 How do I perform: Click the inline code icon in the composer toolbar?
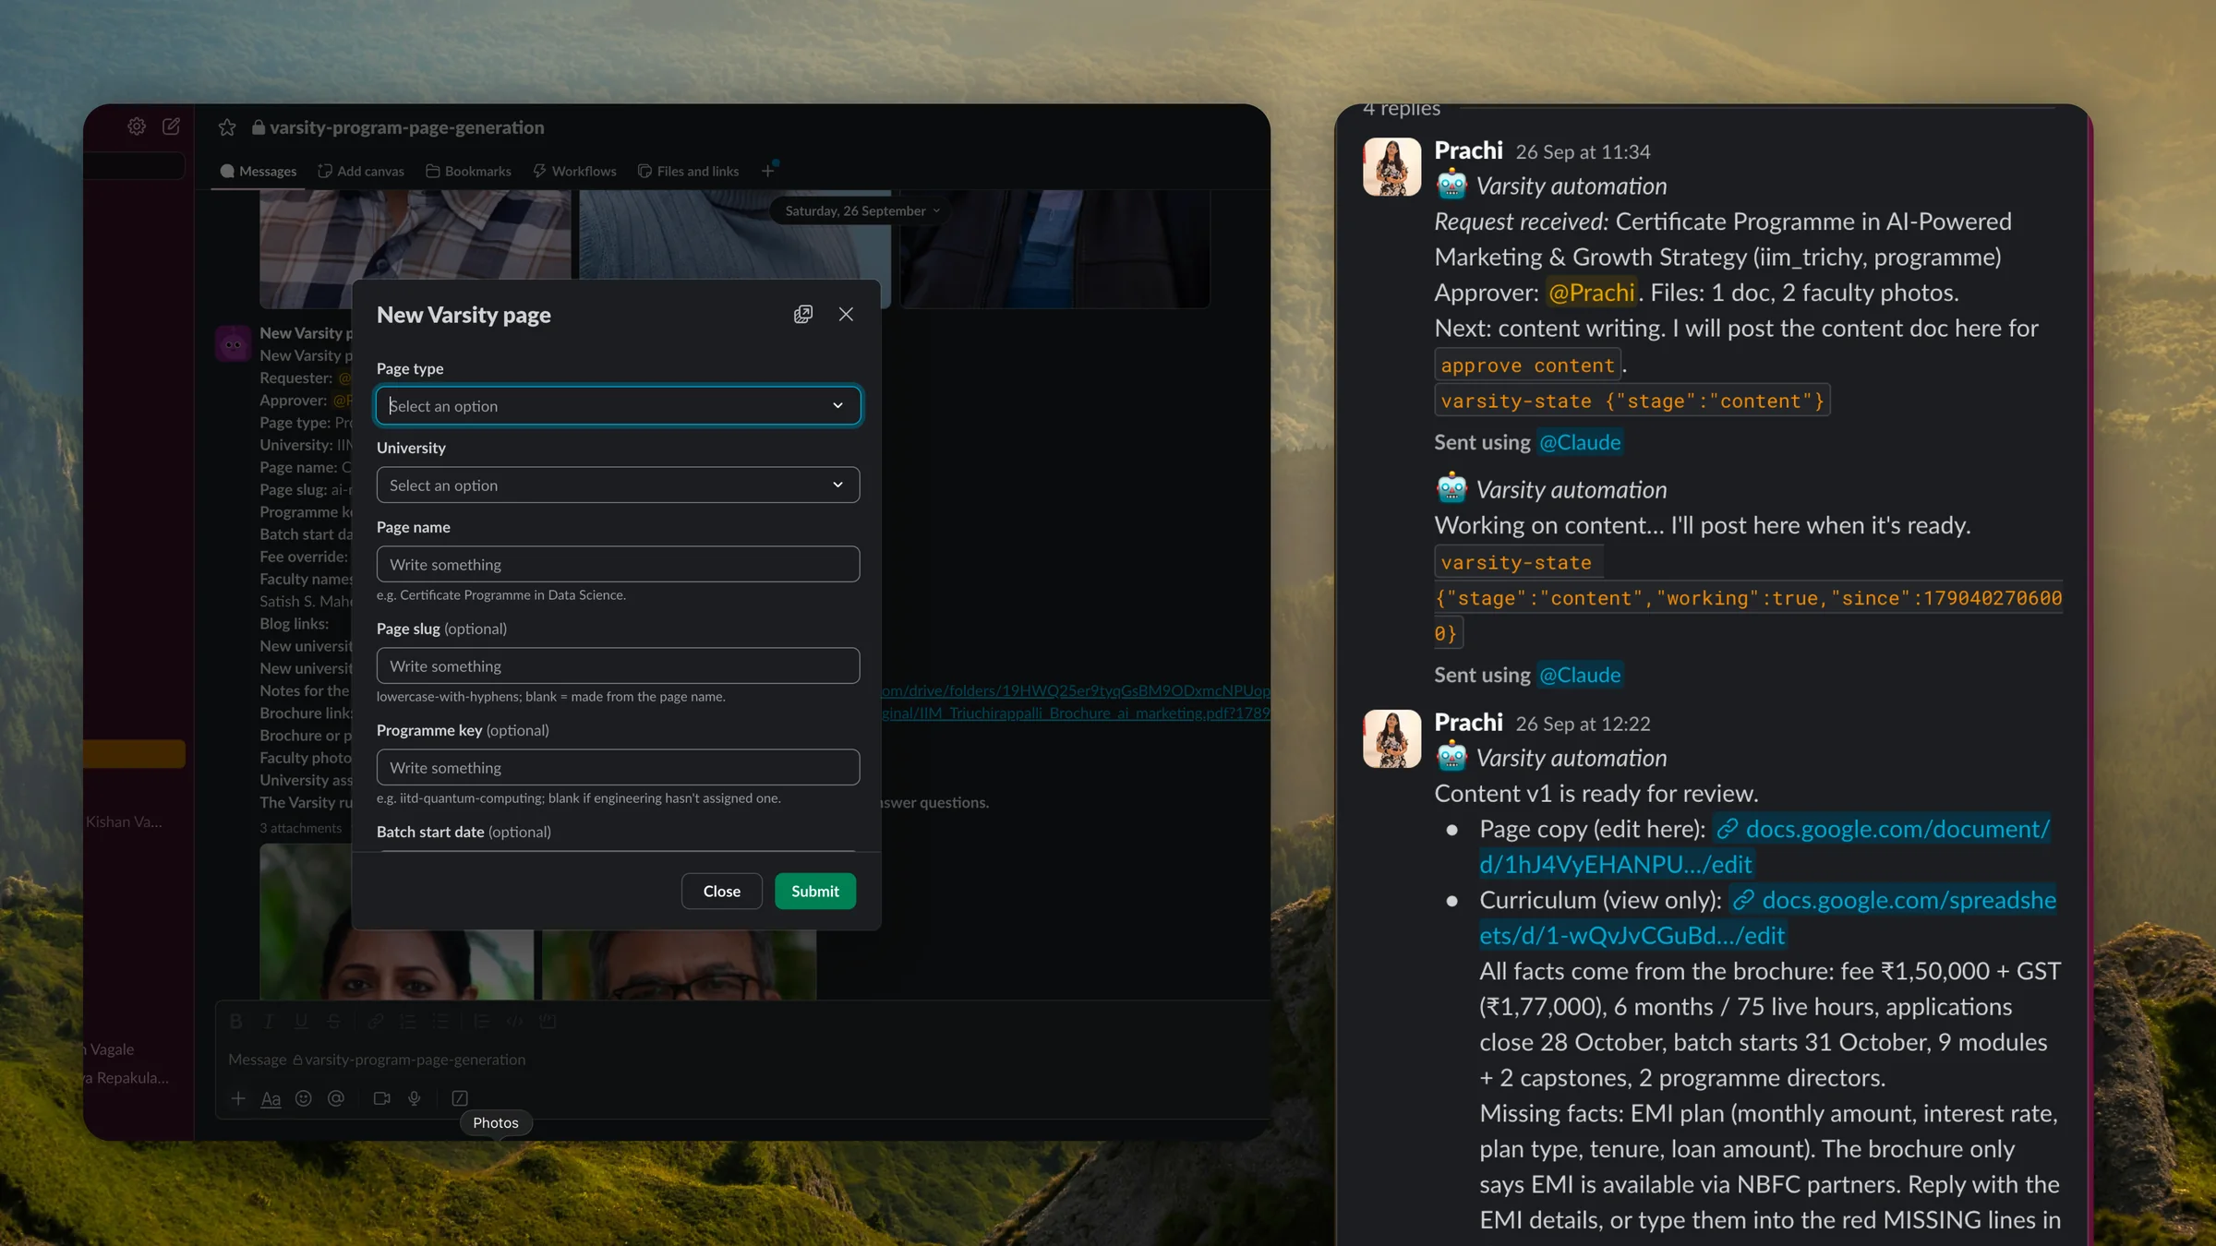(514, 1021)
